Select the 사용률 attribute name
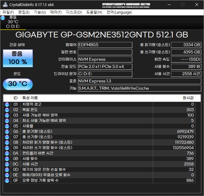 (x=28, y=126)
